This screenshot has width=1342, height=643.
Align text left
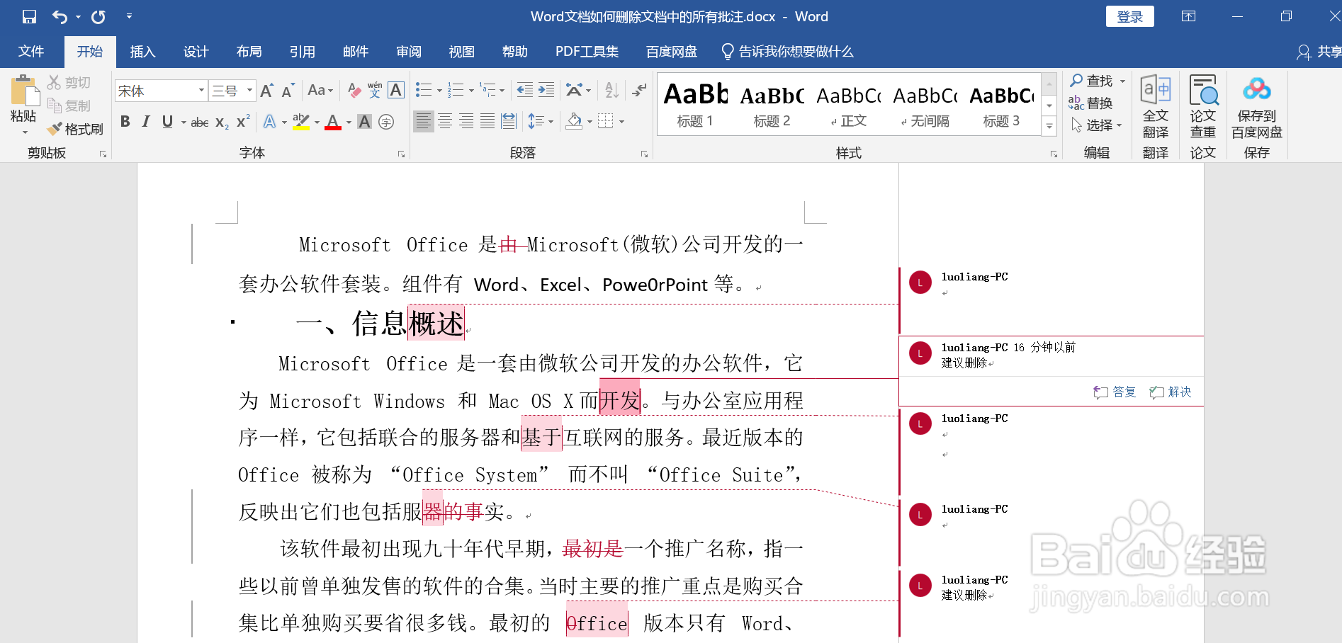coord(423,122)
